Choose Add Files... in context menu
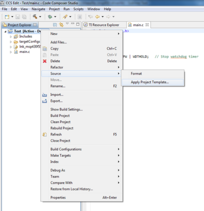Viewport: 204px width, 211px height. [x=82, y=42]
